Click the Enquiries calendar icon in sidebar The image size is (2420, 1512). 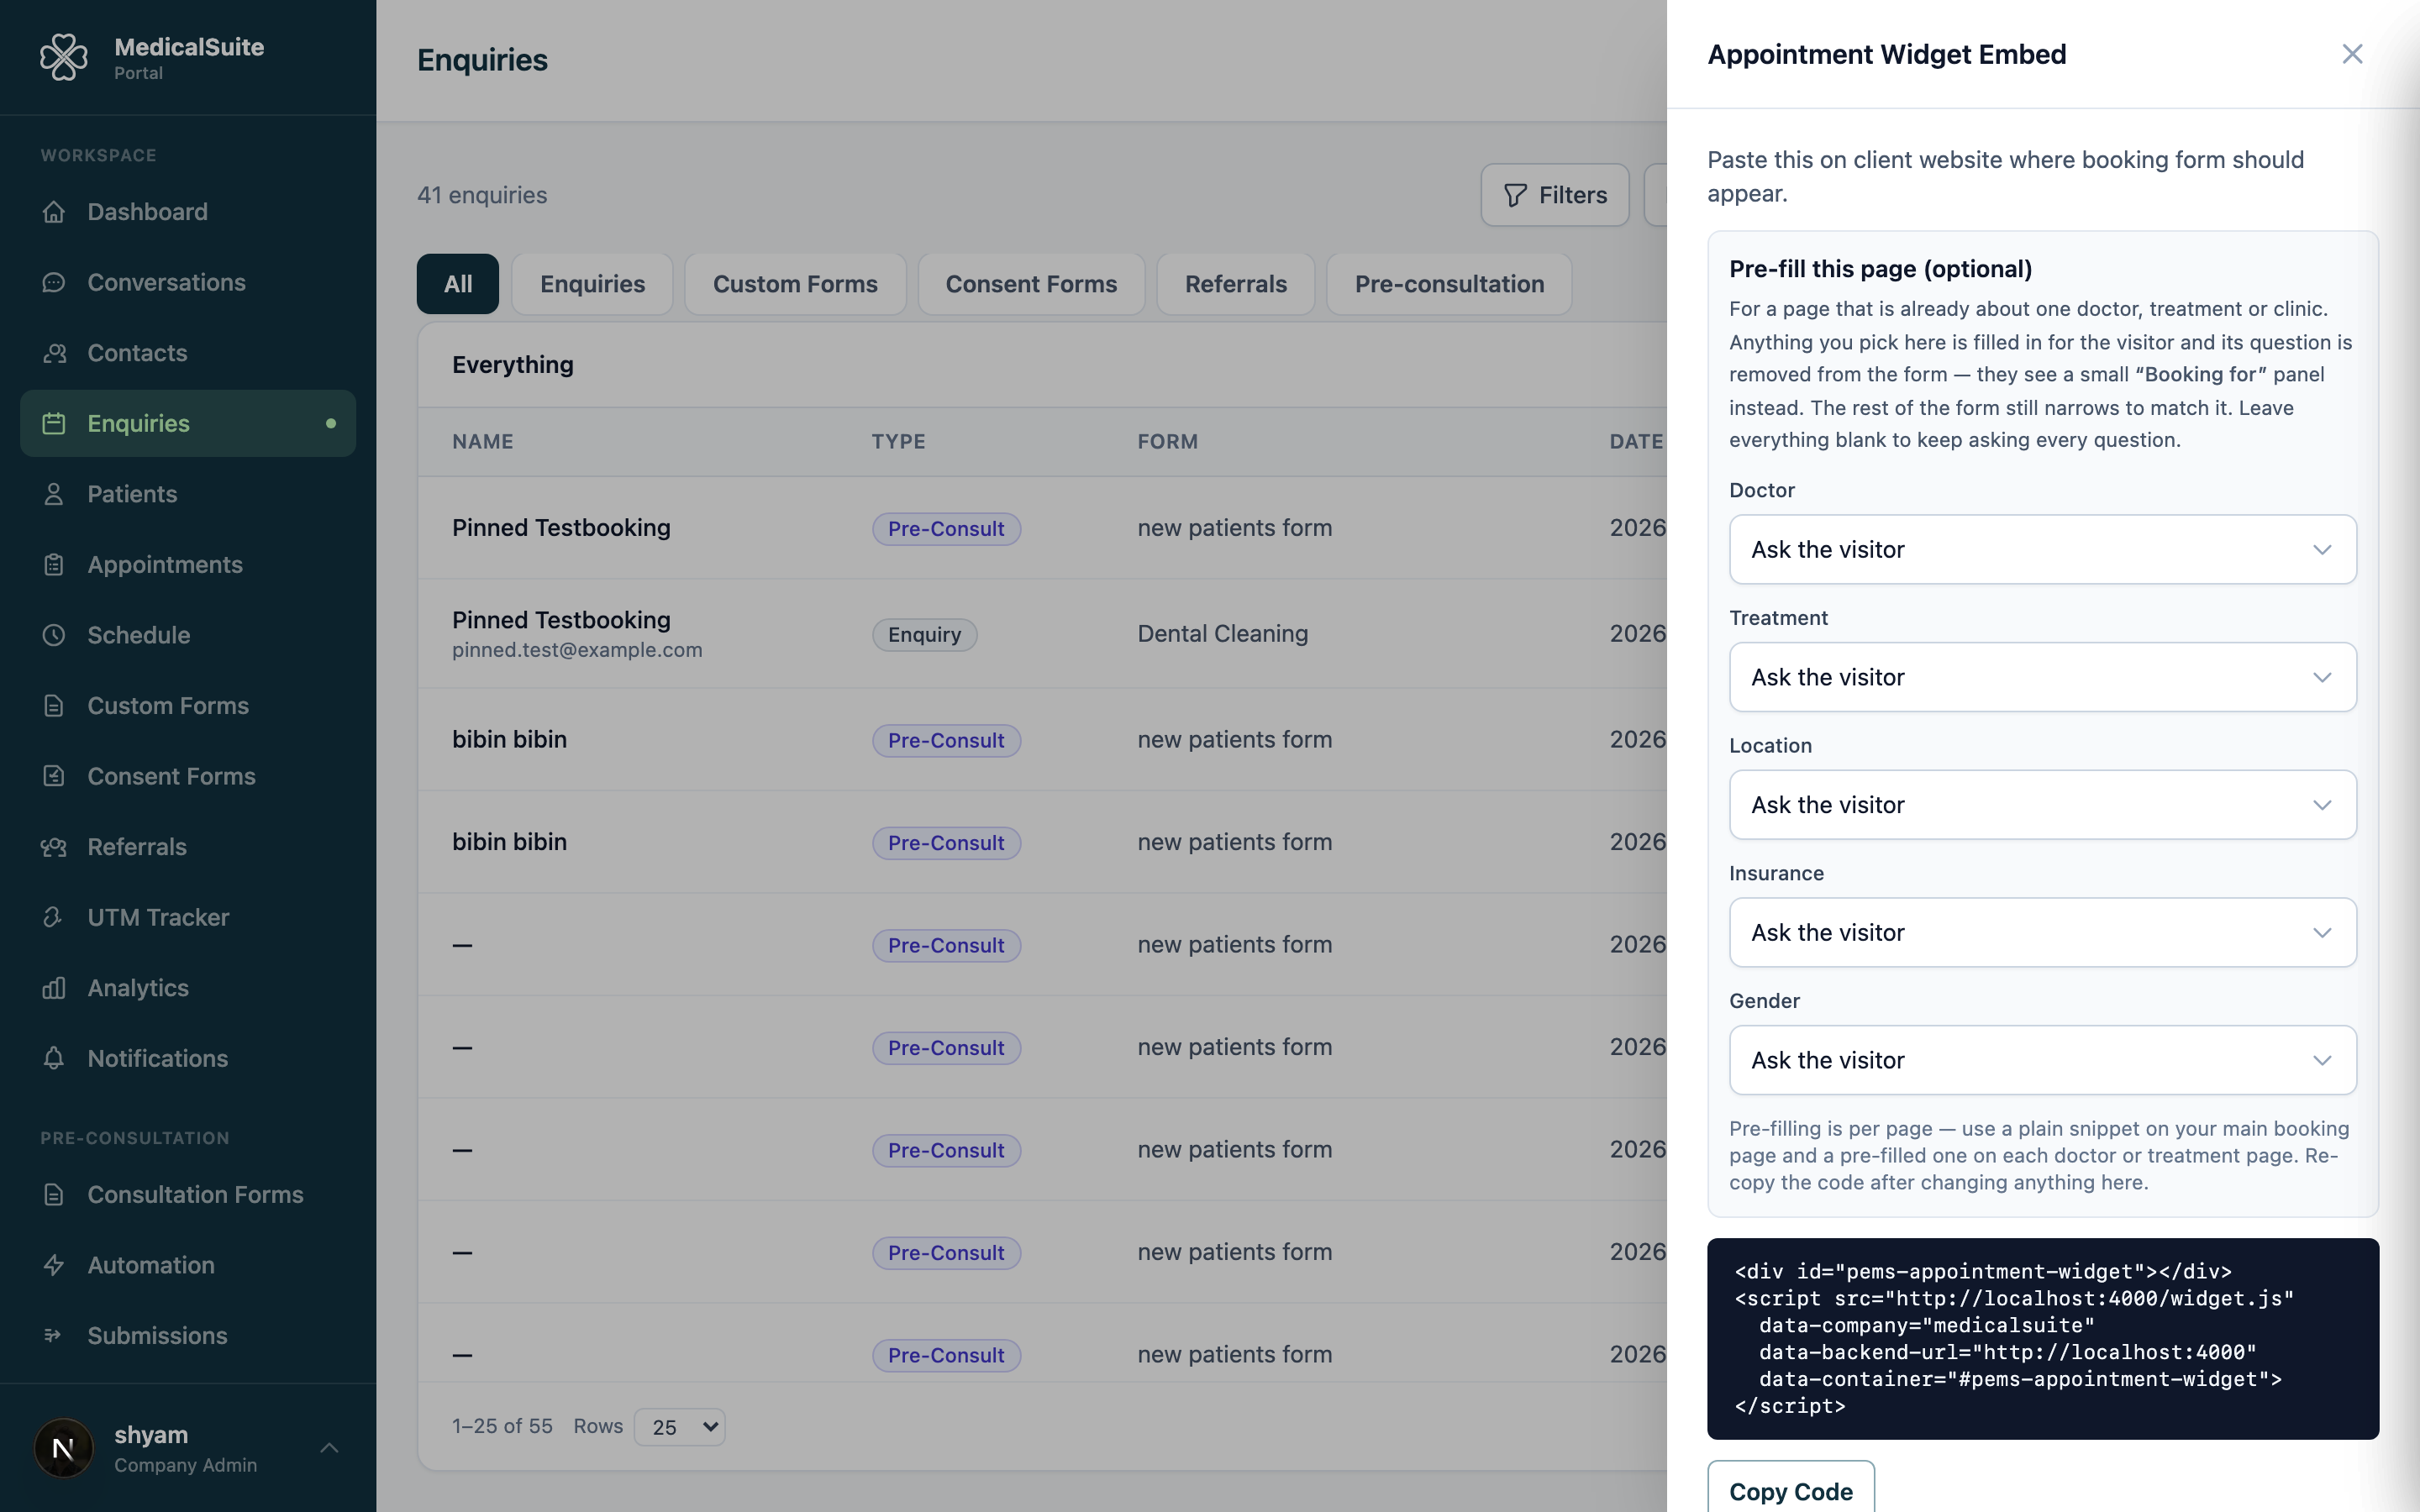pyautogui.click(x=54, y=424)
